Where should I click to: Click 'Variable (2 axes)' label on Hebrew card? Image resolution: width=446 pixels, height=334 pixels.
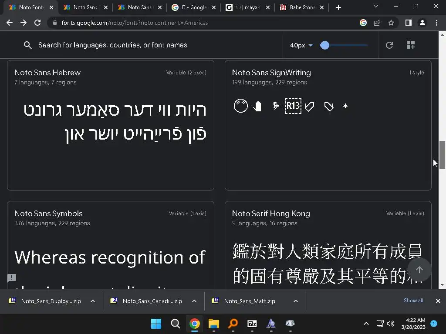(x=186, y=73)
